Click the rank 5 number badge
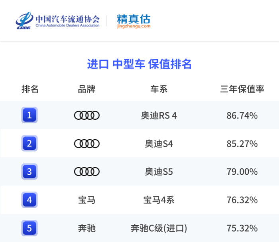This screenshot has width=279, height=242. (29, 228)
